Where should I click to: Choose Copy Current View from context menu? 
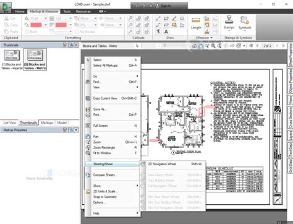coord(113,98)
